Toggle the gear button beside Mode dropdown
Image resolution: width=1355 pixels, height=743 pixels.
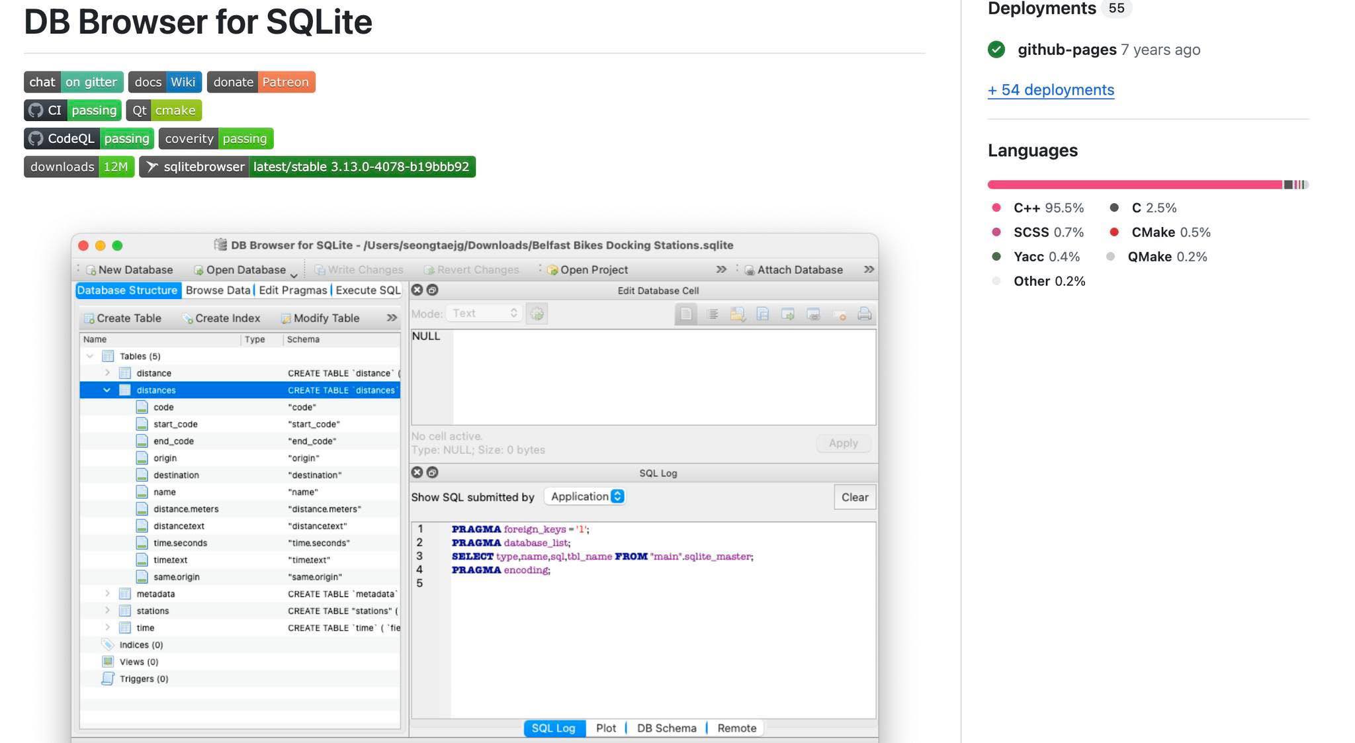point(537,314)
